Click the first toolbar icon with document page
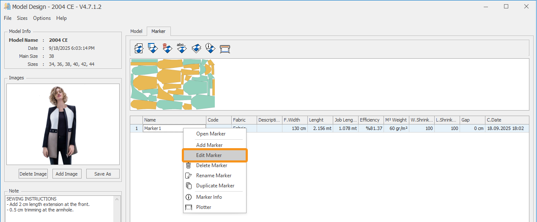 139,48
